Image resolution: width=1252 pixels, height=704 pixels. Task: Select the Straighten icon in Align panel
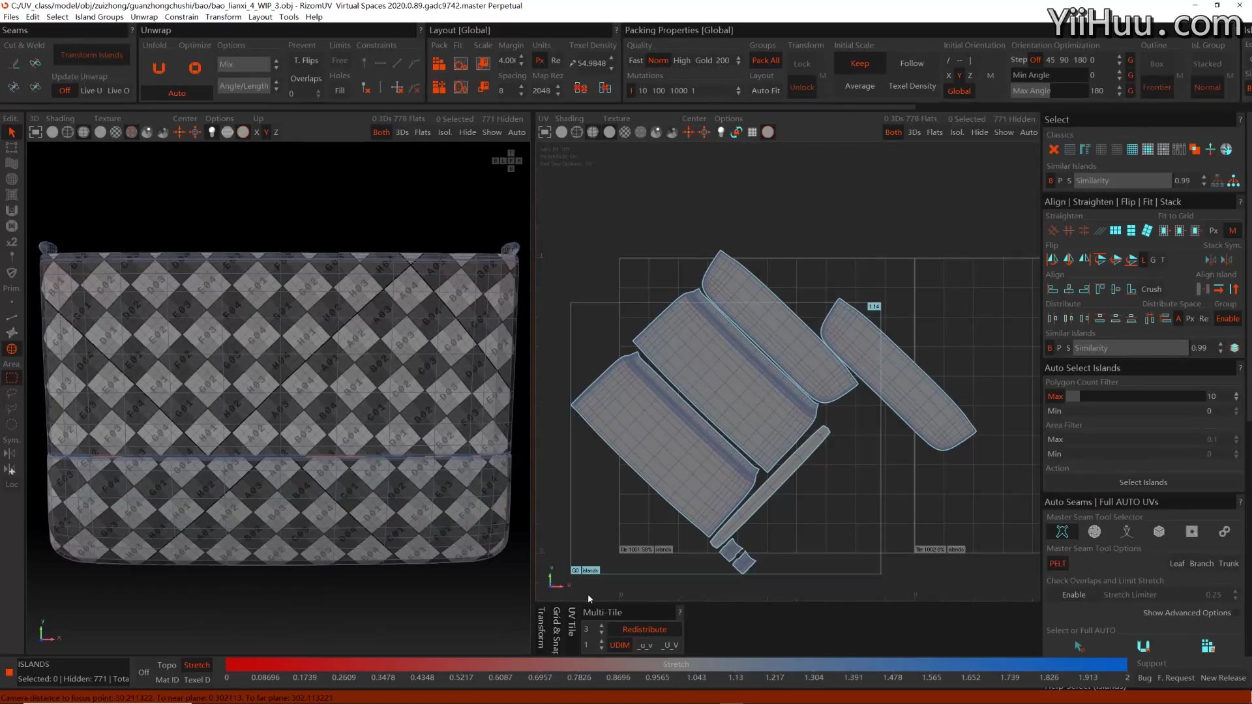[x=1053, y=230]
